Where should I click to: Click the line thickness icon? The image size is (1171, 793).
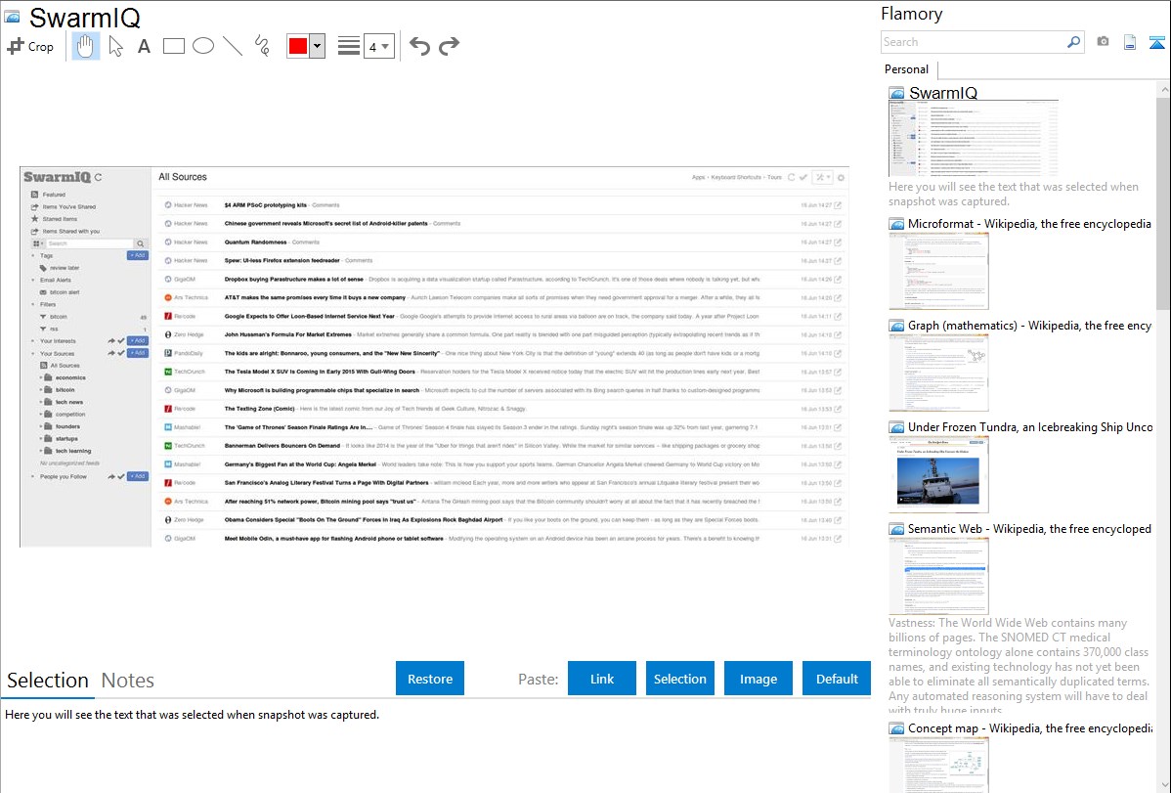pos(349,46)
